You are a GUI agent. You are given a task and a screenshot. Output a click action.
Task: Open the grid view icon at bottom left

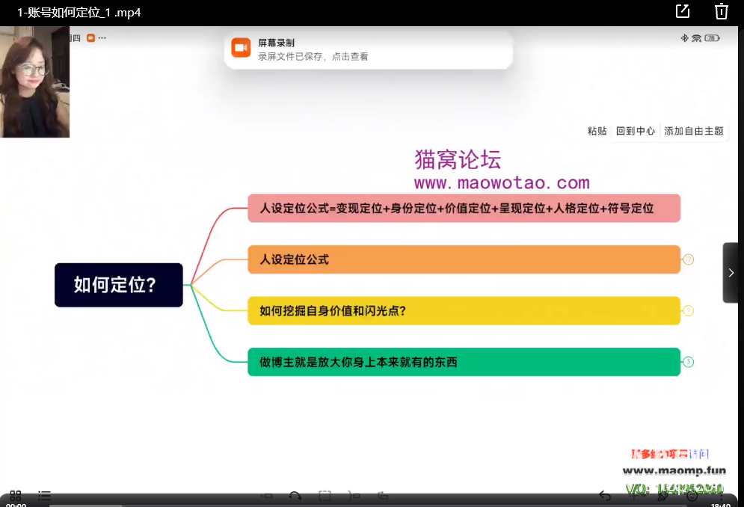tap(15, 496)
